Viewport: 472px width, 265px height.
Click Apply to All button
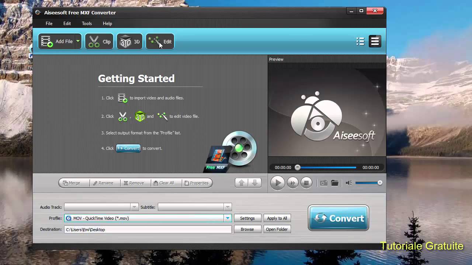(x=277, y=218)
